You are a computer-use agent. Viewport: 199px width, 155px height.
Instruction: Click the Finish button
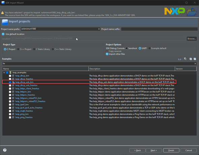pos(171,150)
